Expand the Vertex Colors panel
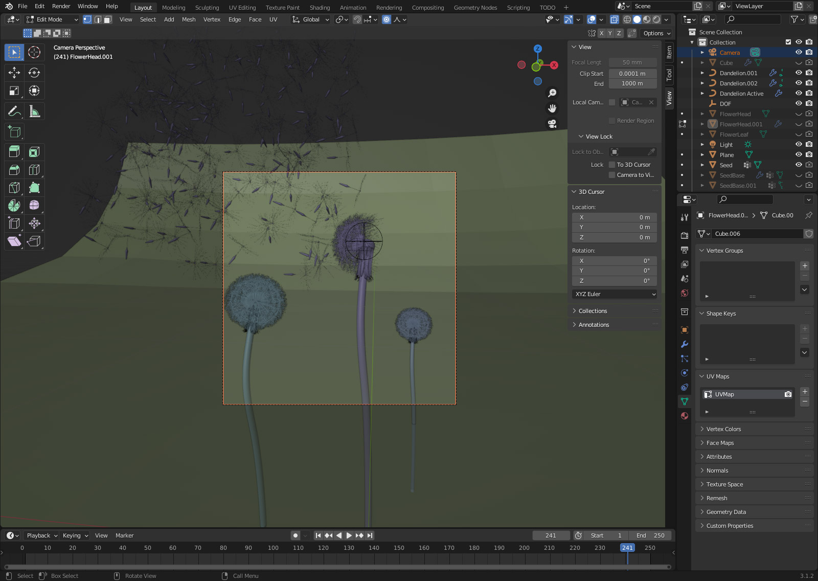 723,429
